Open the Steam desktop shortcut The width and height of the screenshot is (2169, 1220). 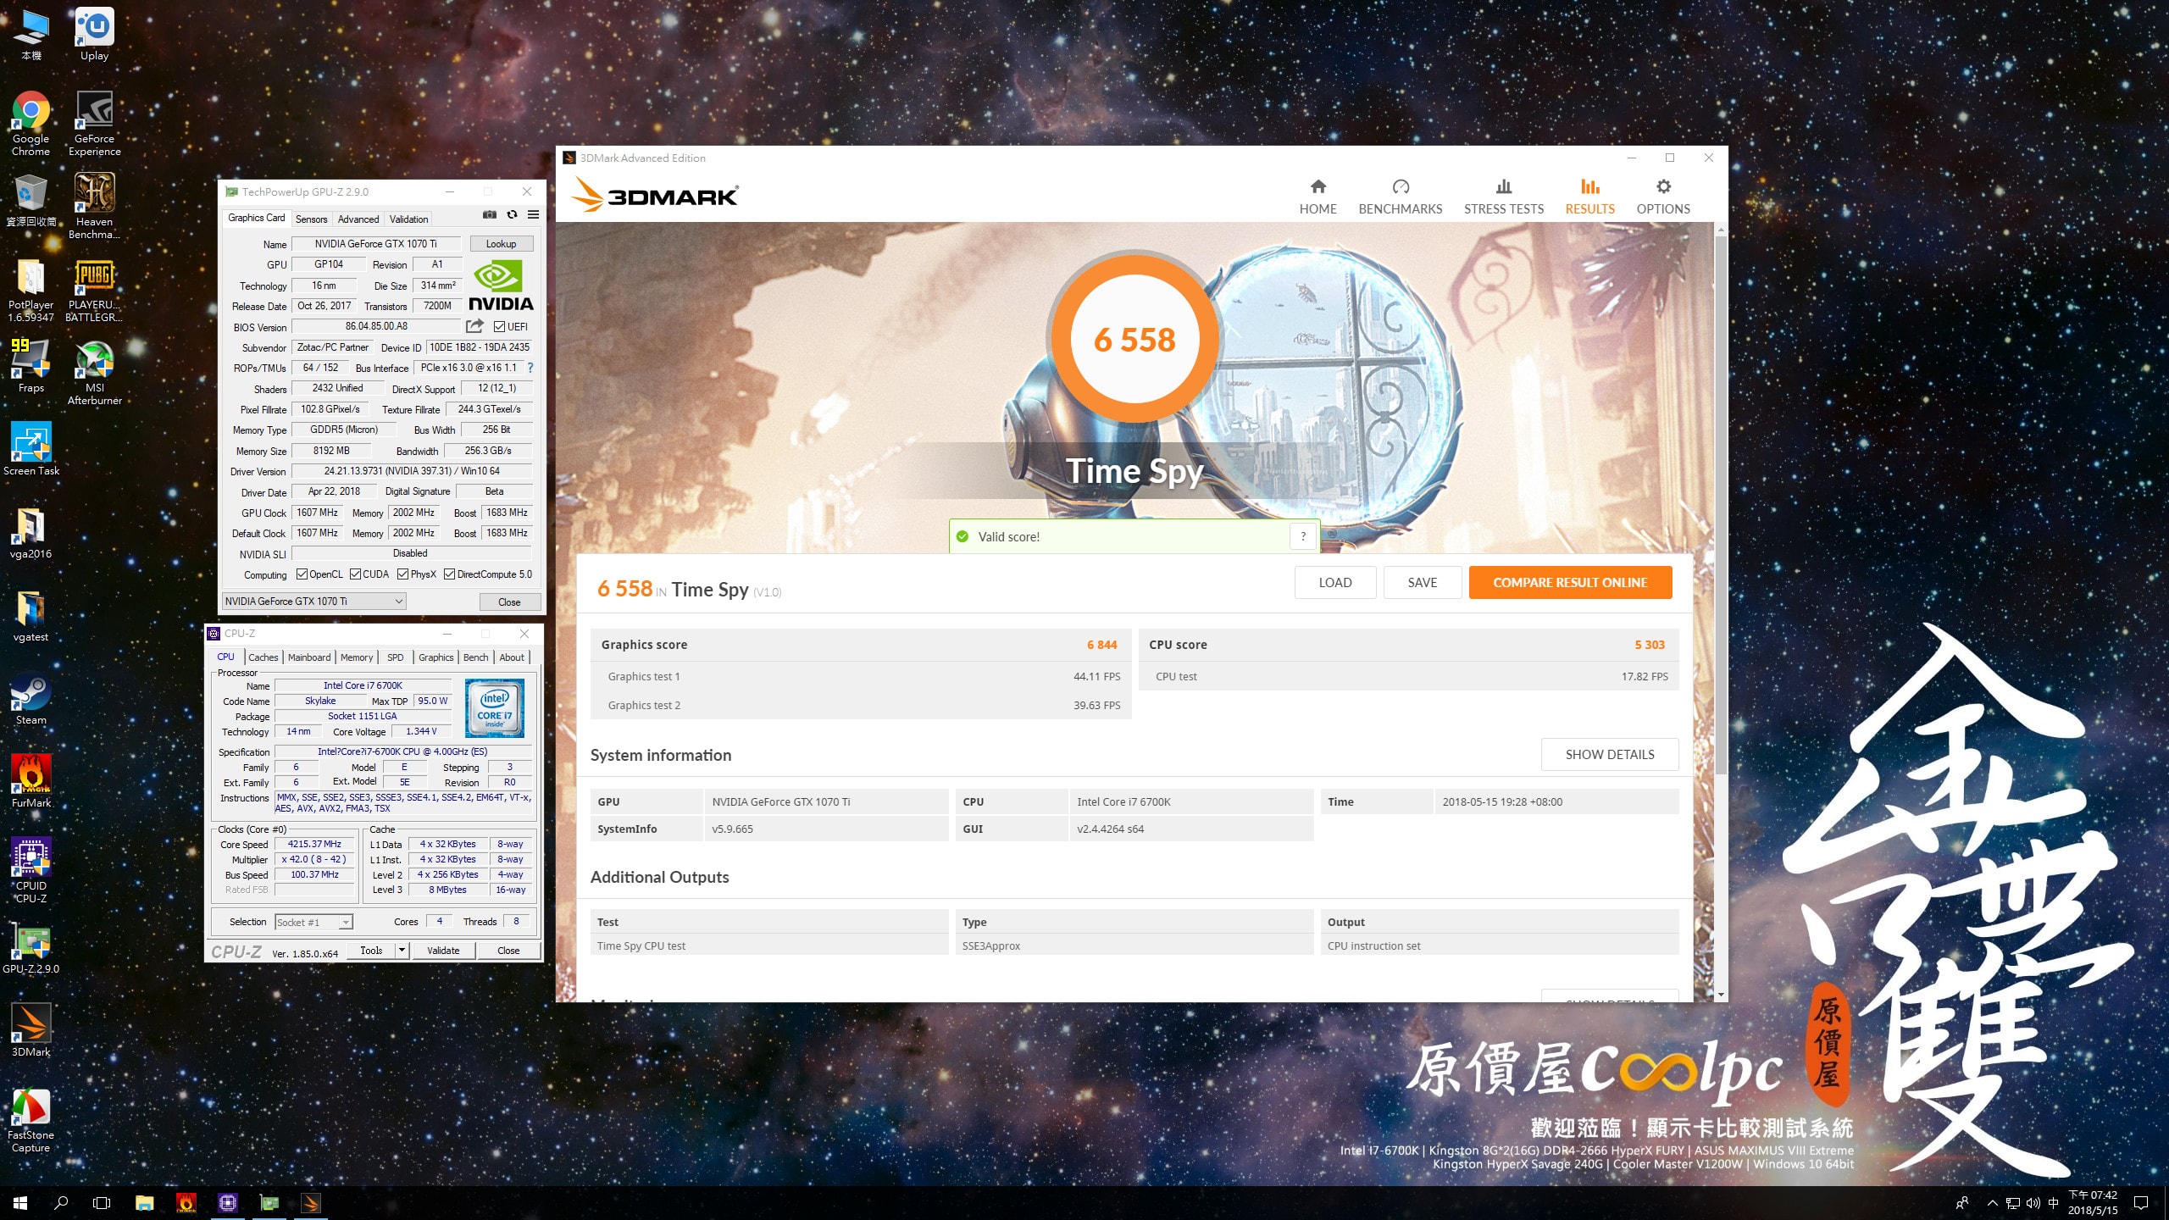[x=31, y=699]
